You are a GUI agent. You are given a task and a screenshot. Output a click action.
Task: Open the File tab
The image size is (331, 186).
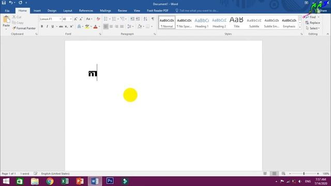click(7, 10)
